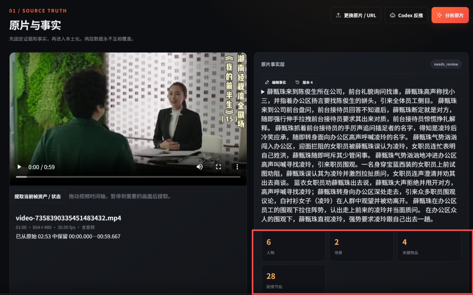
Task: Click the trim info 已从原始 02:53 中保留 text
Action: pos(68,236)
